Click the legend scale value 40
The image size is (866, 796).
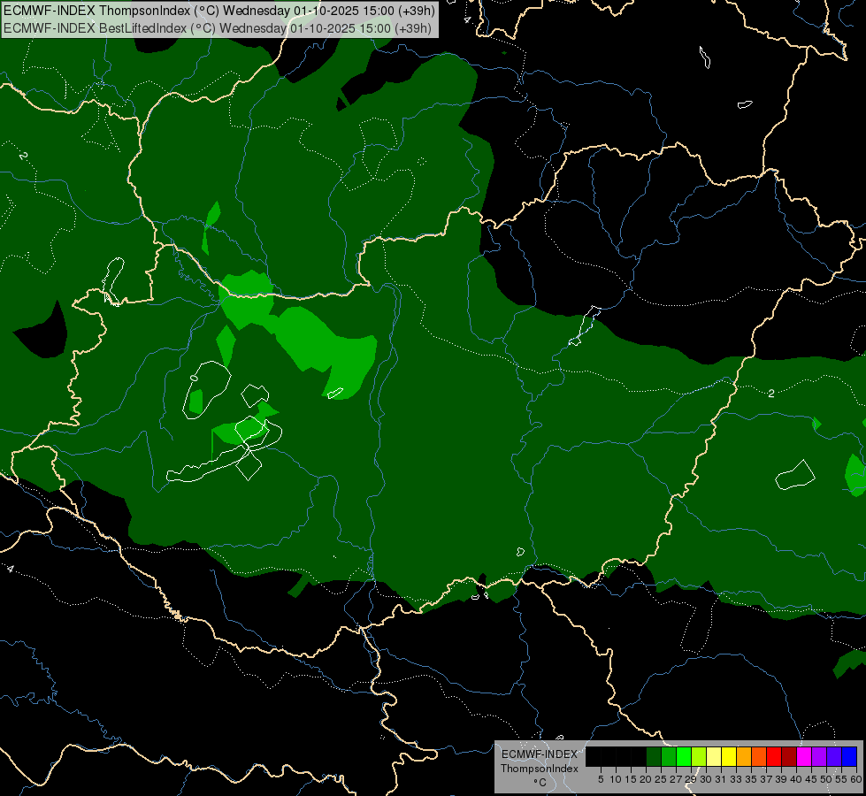(x=796, y=779)
